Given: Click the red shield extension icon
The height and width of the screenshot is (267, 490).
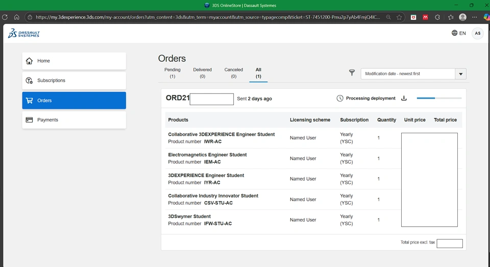Looking at the screenshot, I should (413, 17).
